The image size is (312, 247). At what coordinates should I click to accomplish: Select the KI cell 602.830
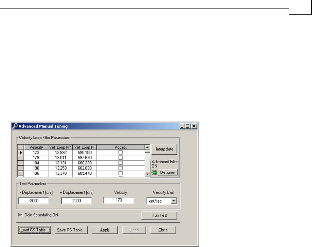[x=84, y=168]
